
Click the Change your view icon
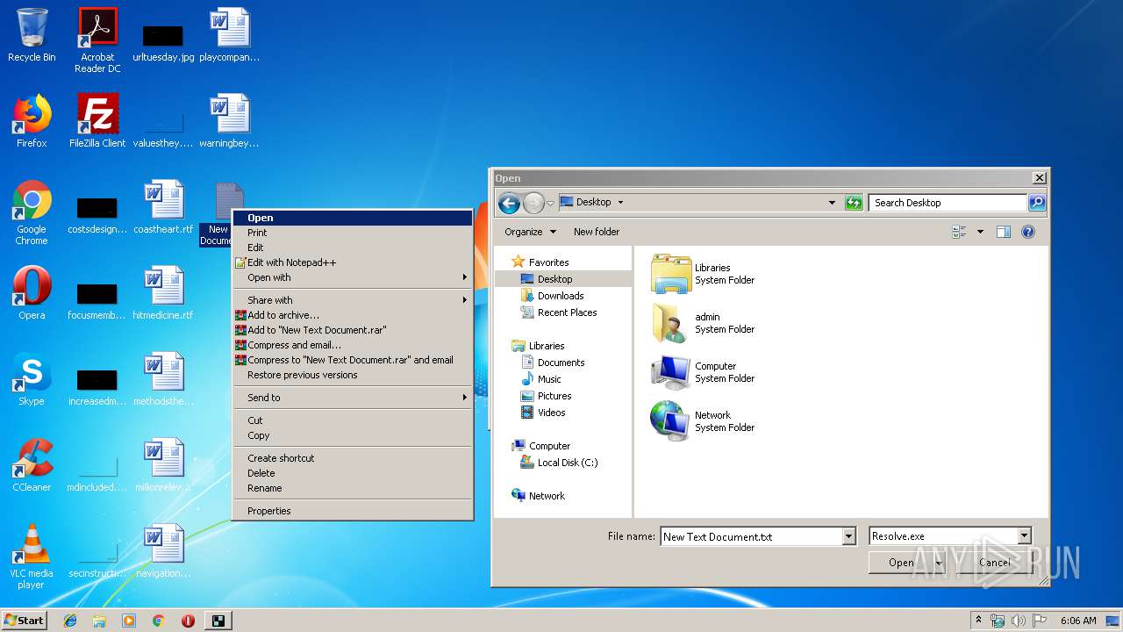pyautogui.click(x=959, y=232)
